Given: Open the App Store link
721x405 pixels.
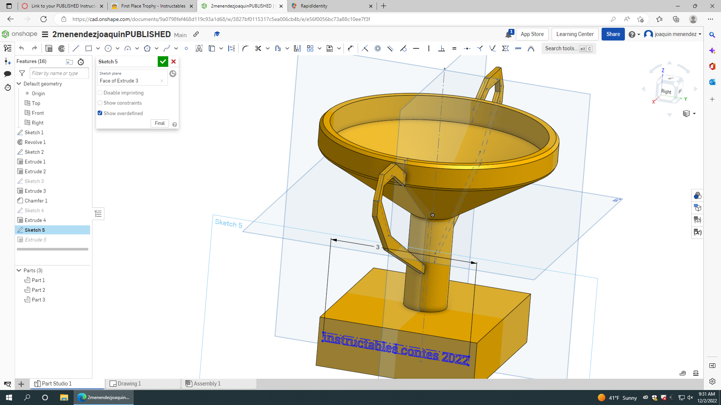Looking at the screenshot, I should pos(532,34).
